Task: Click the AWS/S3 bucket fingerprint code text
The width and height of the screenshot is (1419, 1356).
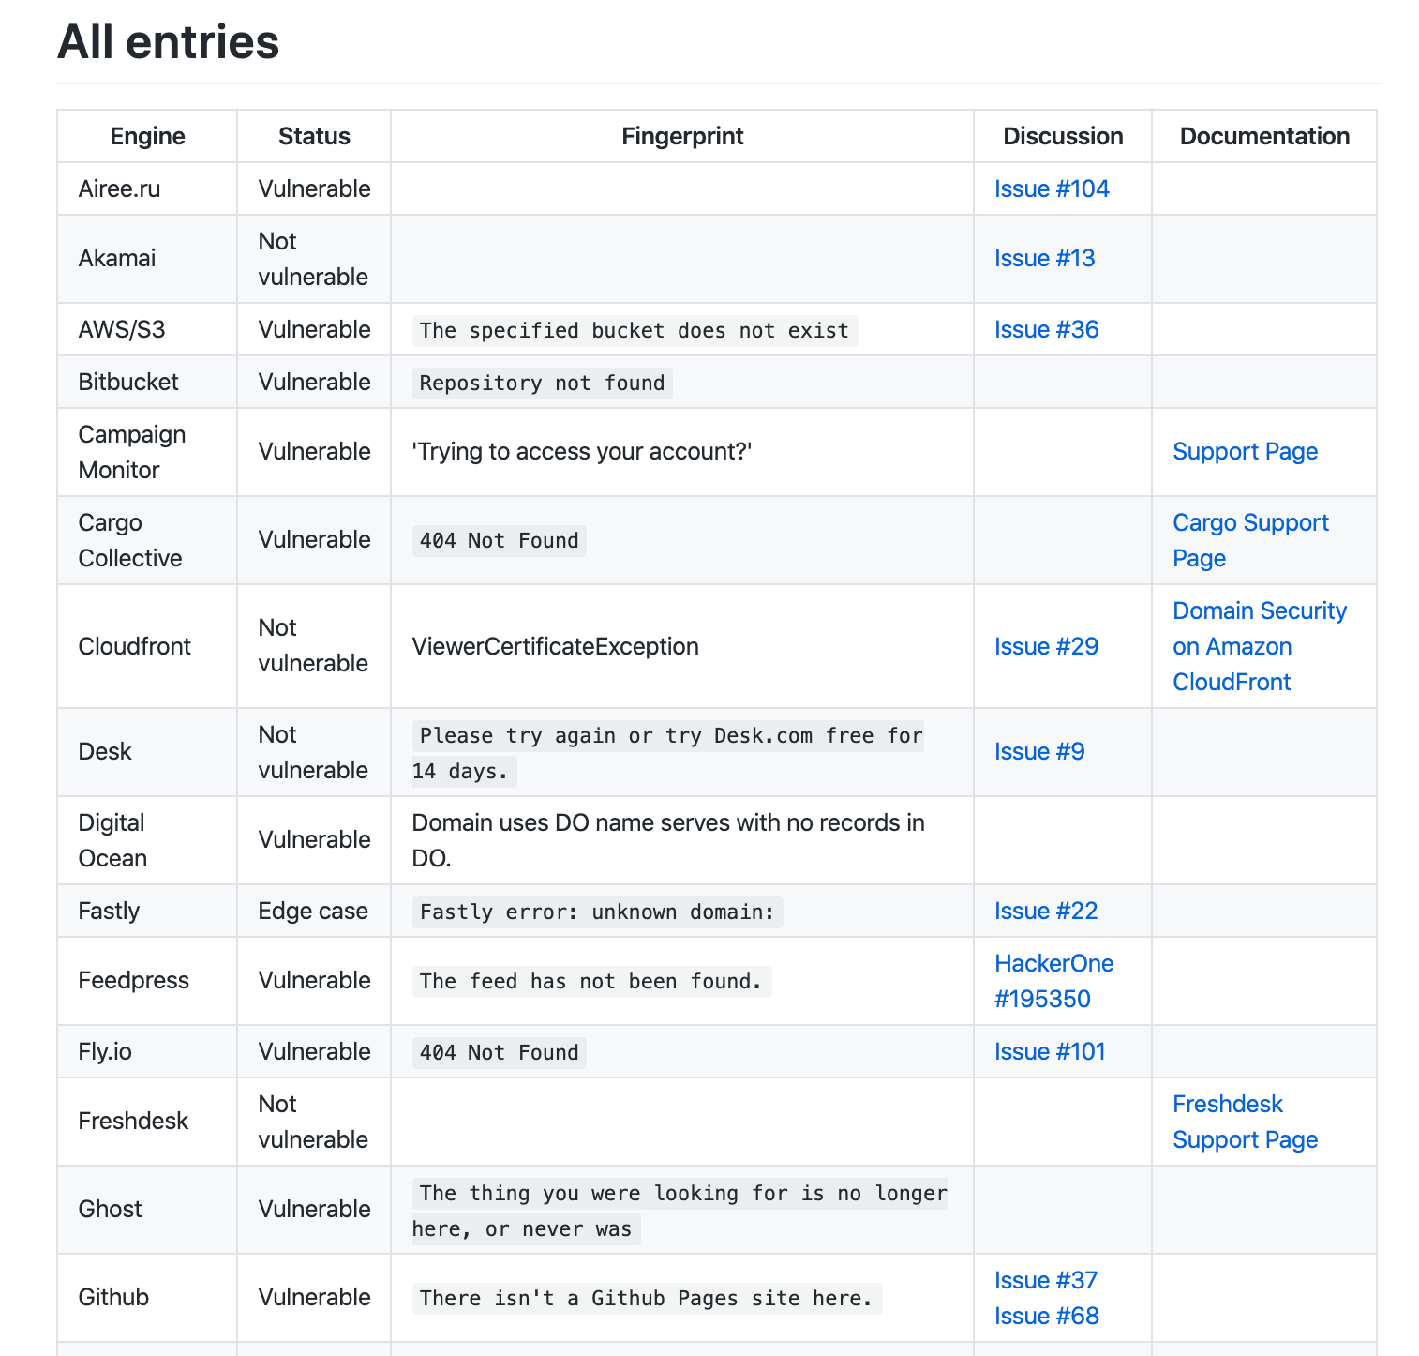Action: click(635, 330)
